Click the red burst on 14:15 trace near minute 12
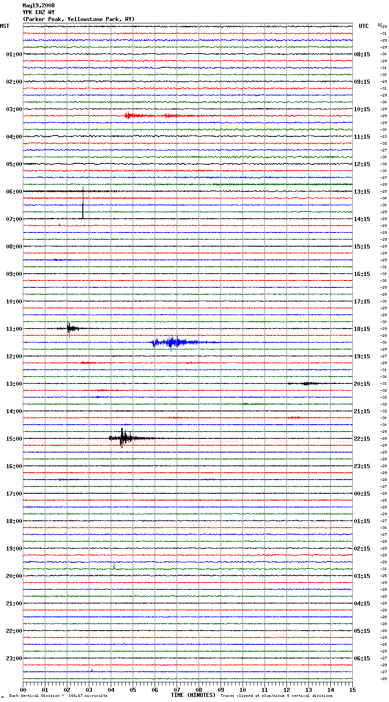This screenshot has height=702, width=389. click(294, 418)
